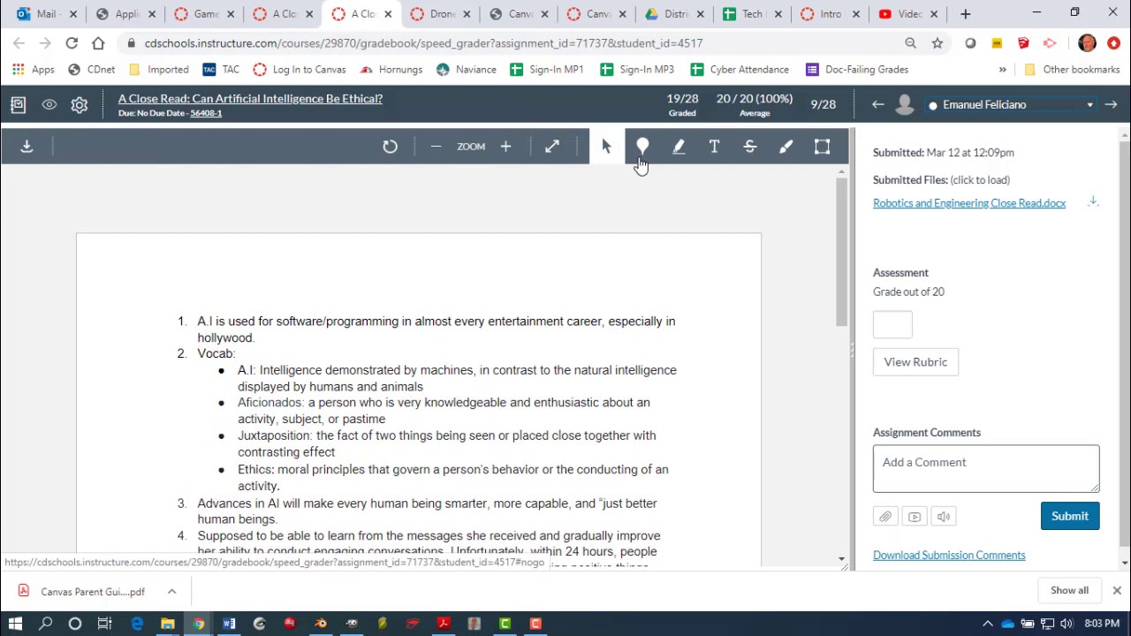Screen dimensions: 1131x636
Task: Use speech recognition for the comment
Action: (944, 517)
